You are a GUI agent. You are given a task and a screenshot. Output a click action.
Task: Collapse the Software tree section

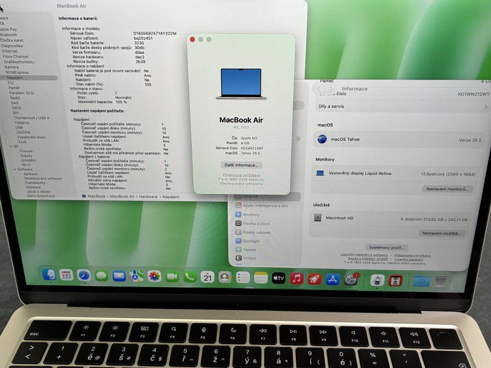click(x=15, y=169)
